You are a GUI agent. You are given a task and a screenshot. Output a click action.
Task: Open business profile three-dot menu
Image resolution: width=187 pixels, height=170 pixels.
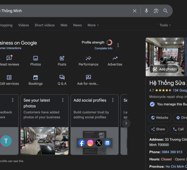tap(118, 45)
